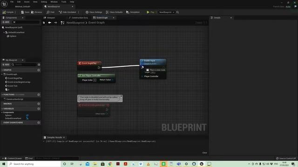This screenshot has width=298, height=167.
Task: Add new variable via Variables plus icon
Action: (x=39, y=109)
